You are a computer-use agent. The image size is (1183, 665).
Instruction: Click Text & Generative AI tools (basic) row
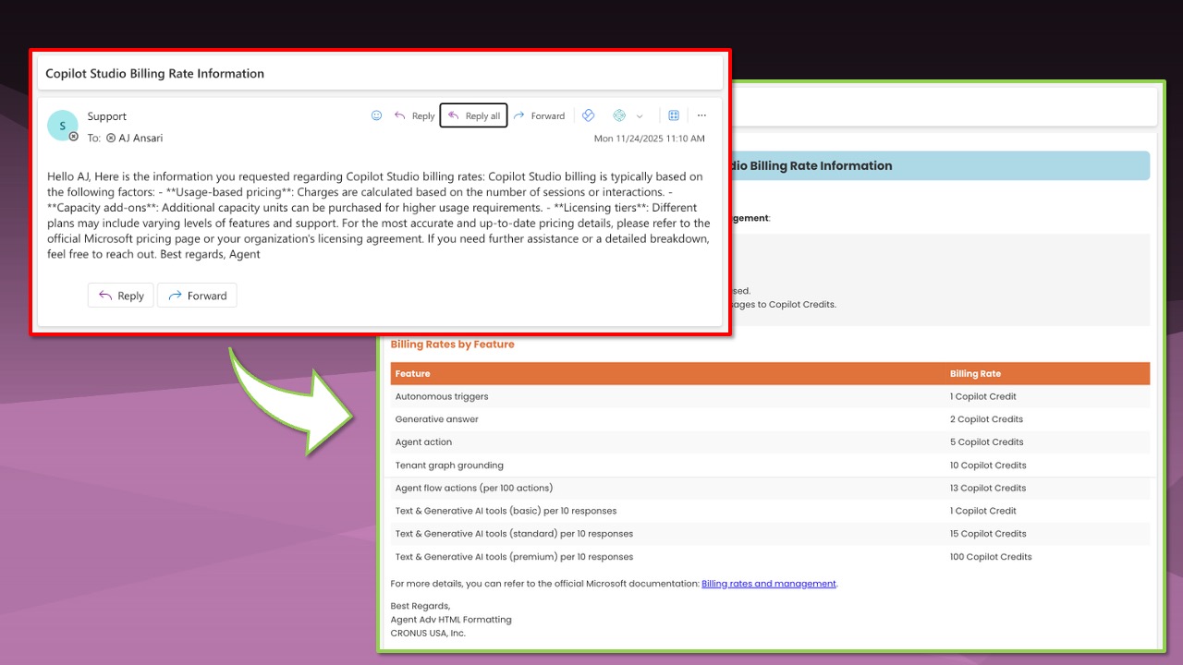(x=770, y=511)
